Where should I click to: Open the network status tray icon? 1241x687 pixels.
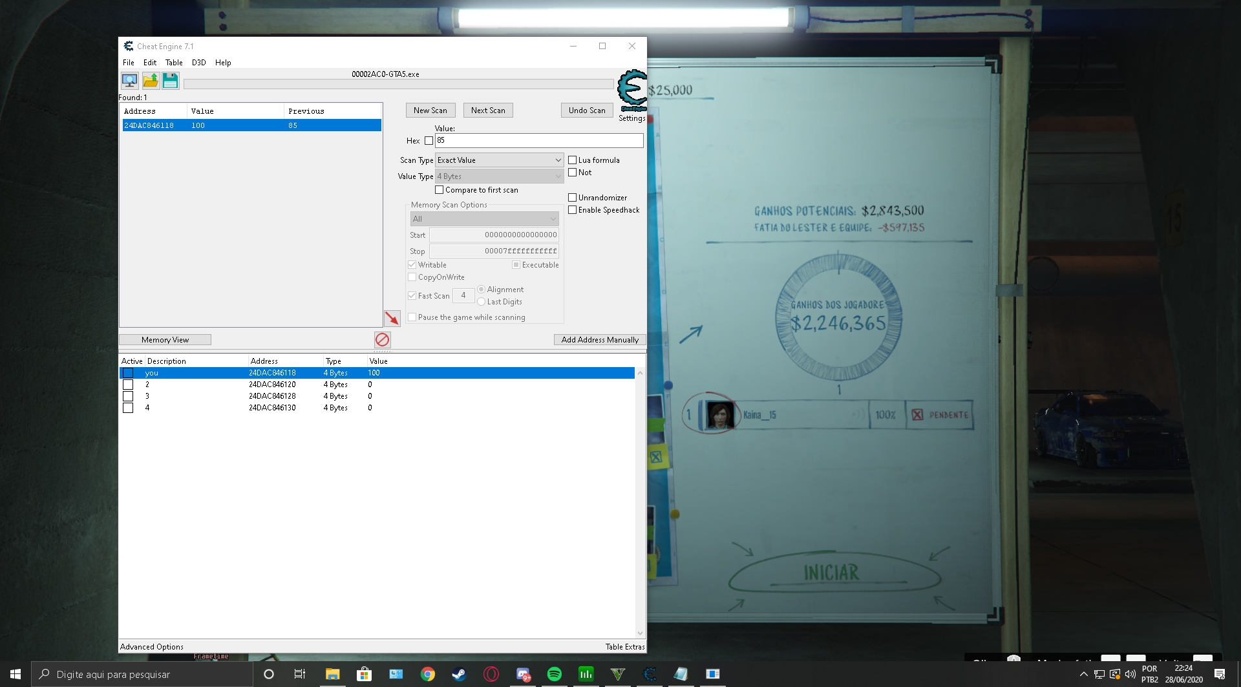[x=1099, y=674]
